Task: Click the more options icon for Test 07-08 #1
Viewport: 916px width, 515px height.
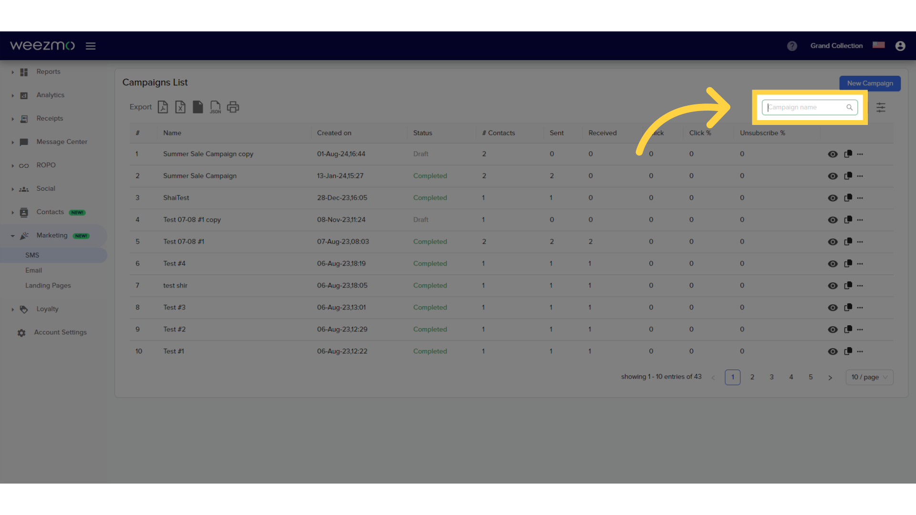Action: pyautogui.click(x=860, y=241)
